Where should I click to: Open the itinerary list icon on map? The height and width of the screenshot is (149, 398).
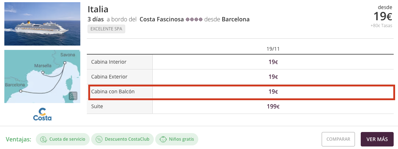[73, 96]
